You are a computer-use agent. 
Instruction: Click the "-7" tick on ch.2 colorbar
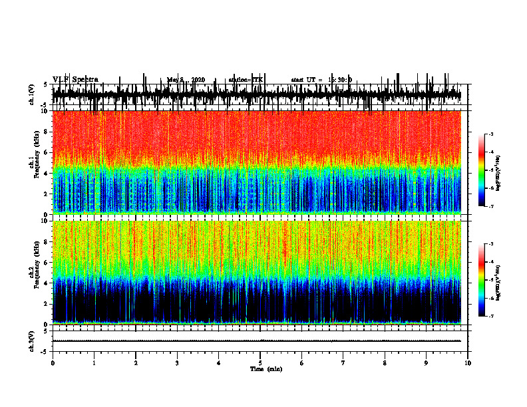[491, 317]
